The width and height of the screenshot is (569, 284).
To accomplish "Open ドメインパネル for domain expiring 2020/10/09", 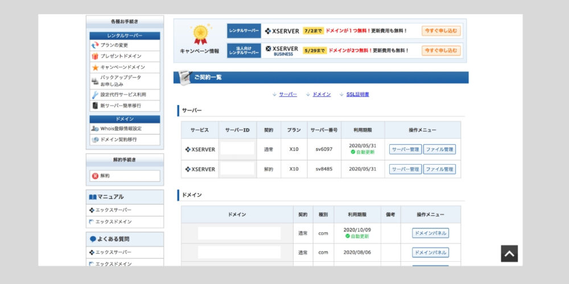I will click(430, 233).
